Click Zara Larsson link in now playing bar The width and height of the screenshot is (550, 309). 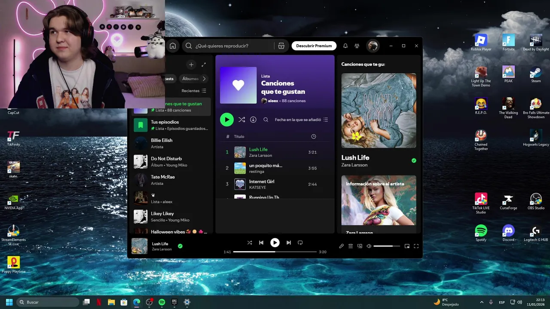162,249
